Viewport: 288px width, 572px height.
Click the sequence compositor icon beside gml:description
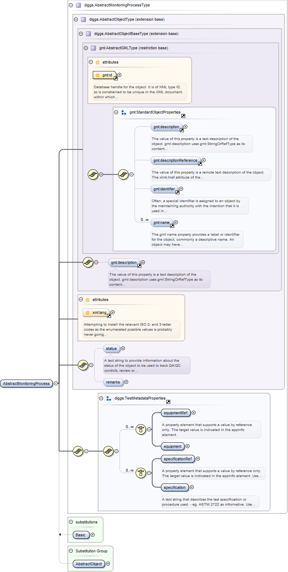88,262
